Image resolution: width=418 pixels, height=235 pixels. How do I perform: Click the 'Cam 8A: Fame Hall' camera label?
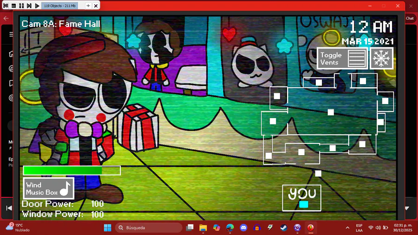(x=61, y=24)
